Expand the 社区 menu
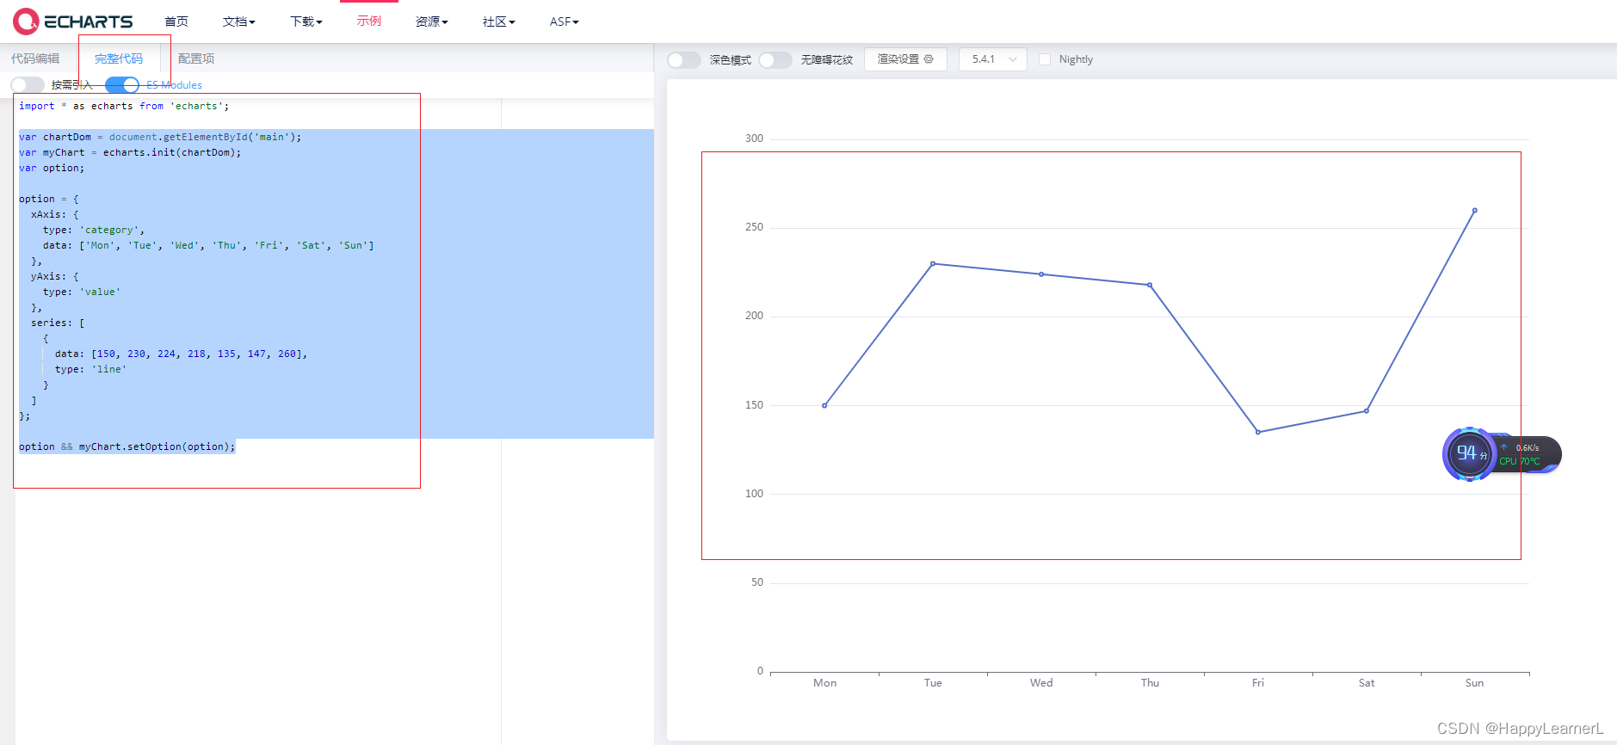The height and width of the screenshot is (745, 1617). [x=498, y=22]
